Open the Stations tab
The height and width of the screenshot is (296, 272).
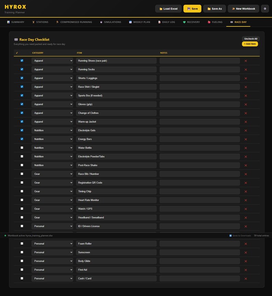tap(40, 22)
